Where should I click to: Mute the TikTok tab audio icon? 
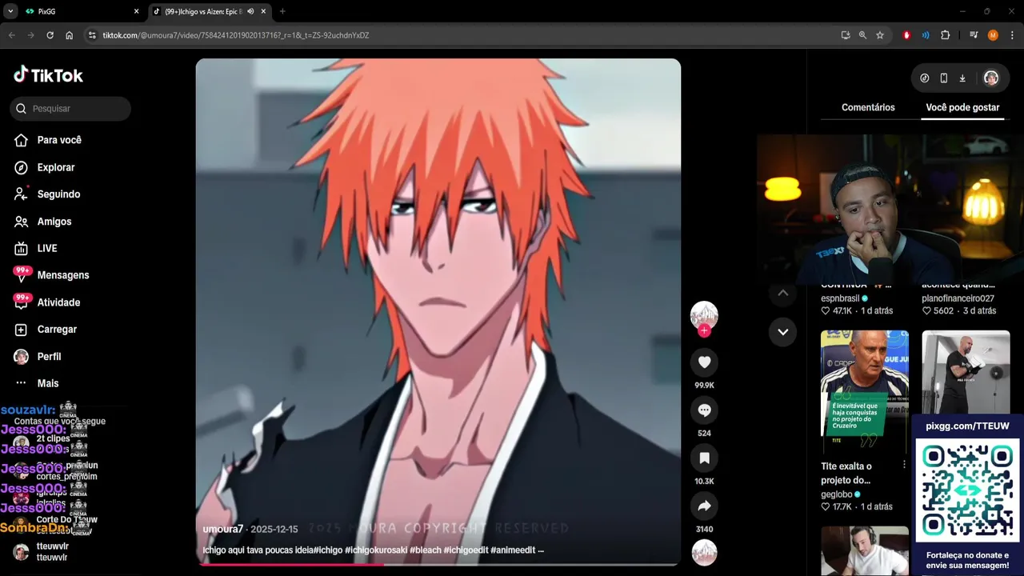coord(250,11)
